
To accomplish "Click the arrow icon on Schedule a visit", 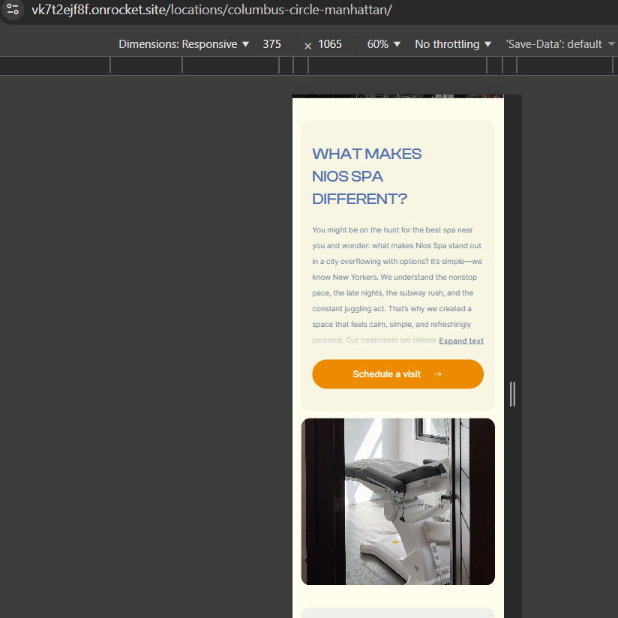I will 437,374.
